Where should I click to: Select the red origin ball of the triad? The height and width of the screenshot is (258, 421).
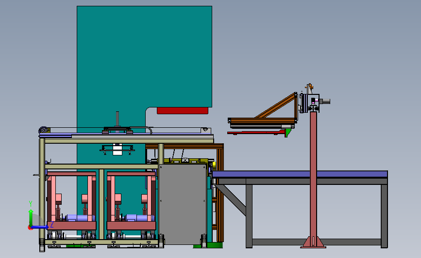(30, 228)
